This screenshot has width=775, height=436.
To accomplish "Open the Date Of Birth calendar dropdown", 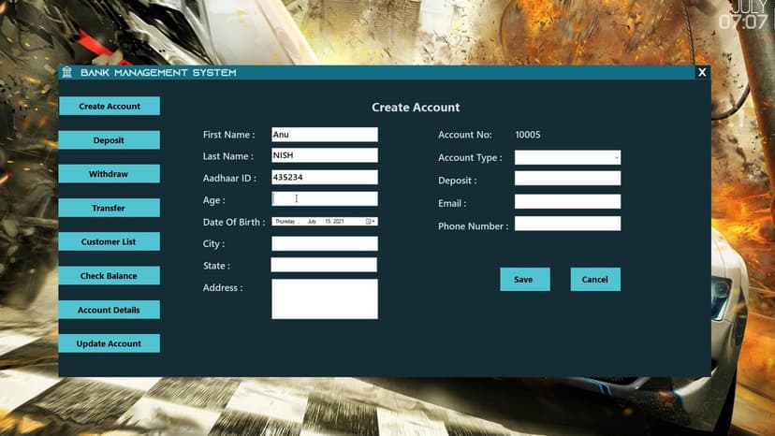I will click(371, 222).
